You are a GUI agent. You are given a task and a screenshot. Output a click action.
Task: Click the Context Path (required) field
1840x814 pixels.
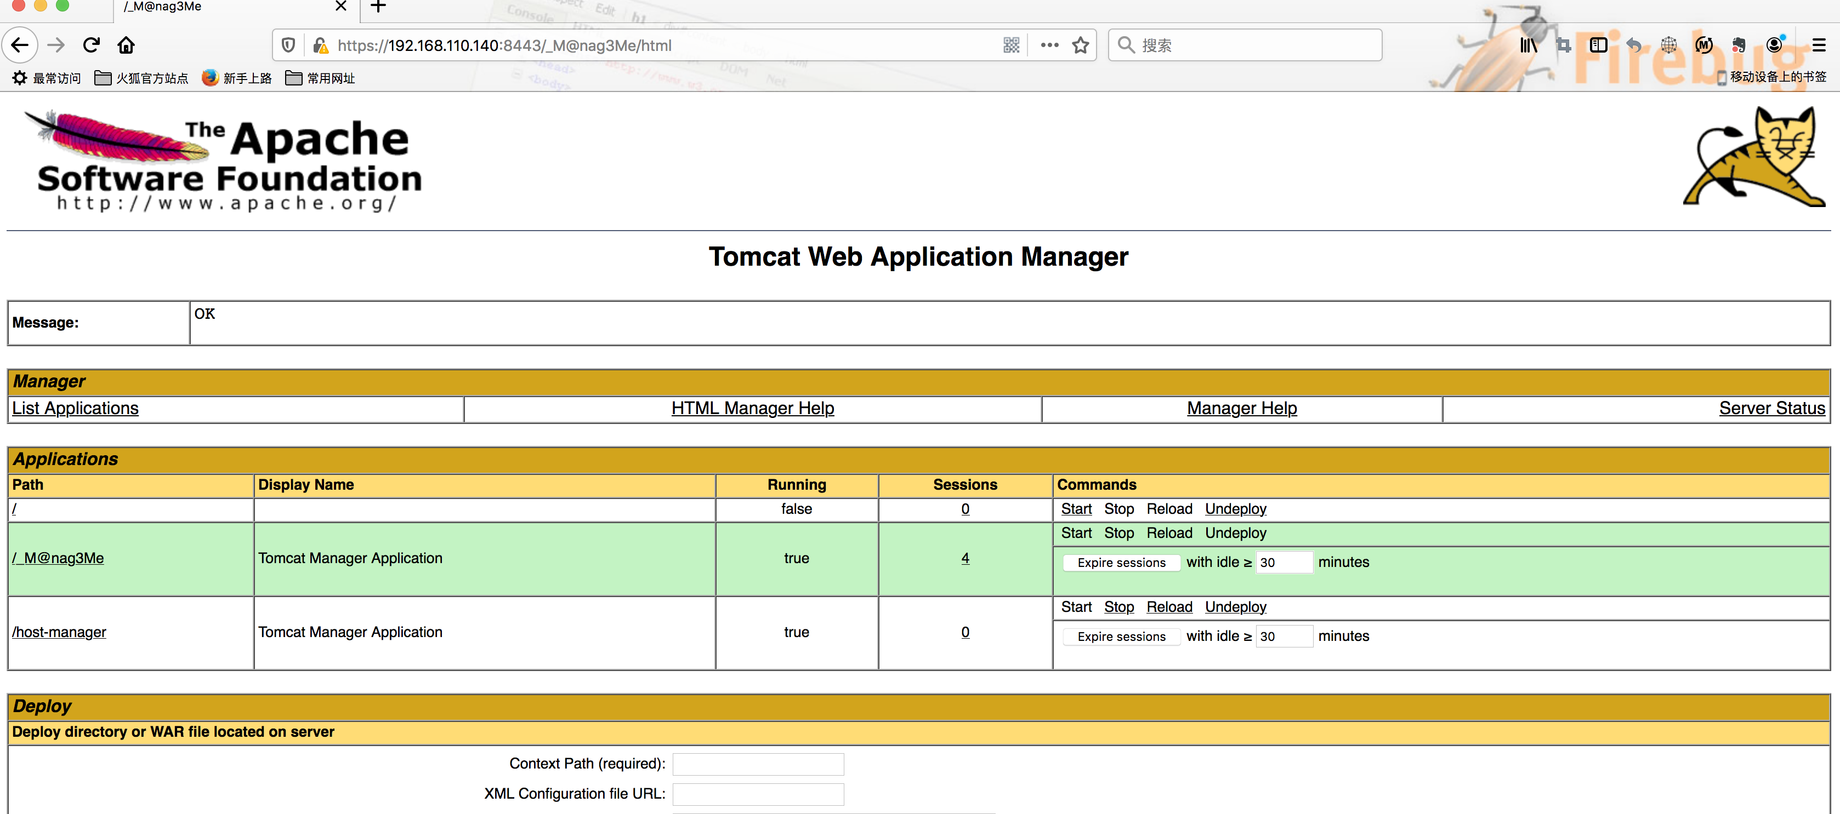[758, 764]
